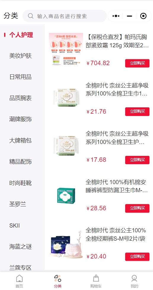This screenshot has width=153, height=290.
Task: Click 立即购买 for the ¥28.56 item
Action: (x=137, y=208)
